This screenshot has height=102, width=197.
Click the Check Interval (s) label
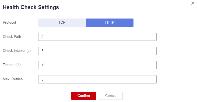(17, 51)
